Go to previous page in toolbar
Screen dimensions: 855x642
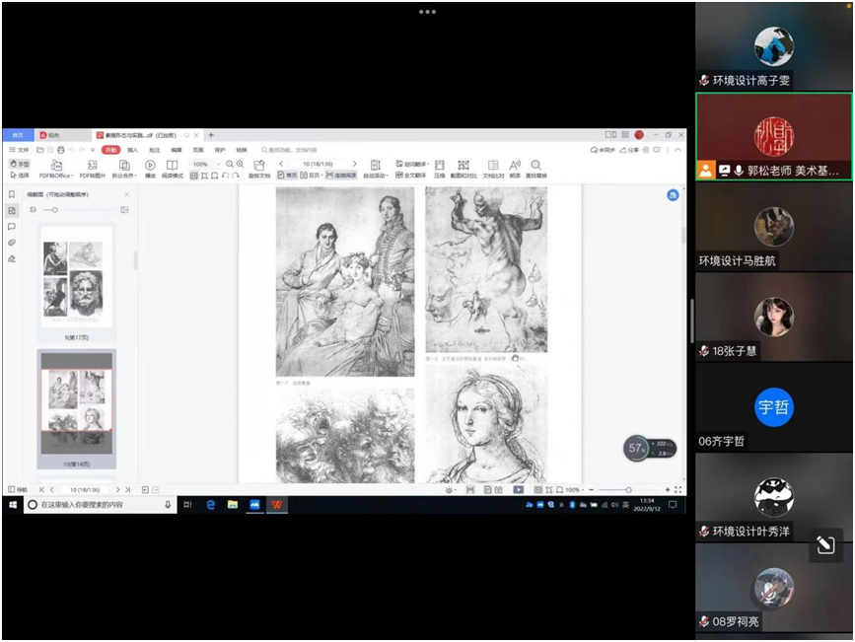[x=281, y=164]
